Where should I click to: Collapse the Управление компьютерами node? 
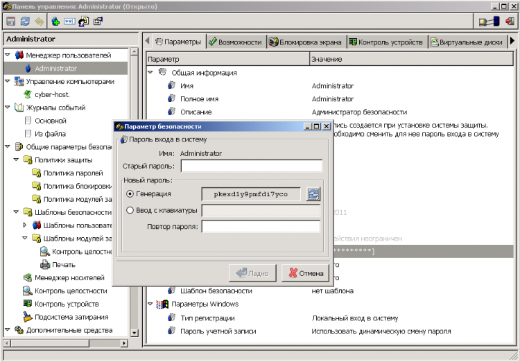8,81
